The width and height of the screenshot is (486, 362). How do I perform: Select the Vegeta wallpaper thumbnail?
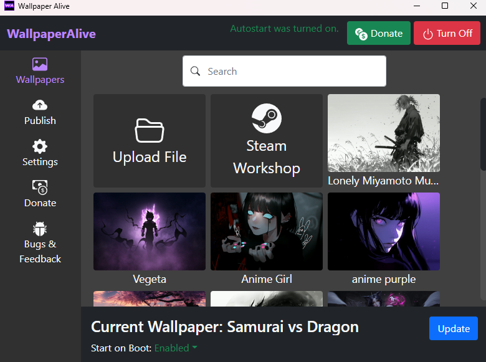150,231
